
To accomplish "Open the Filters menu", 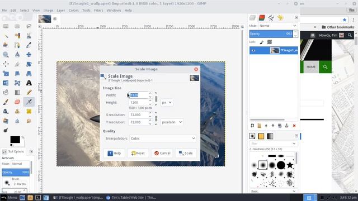I will pos(98,11).
